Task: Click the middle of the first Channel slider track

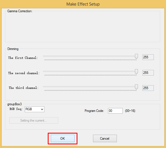Action: [90, 56]
